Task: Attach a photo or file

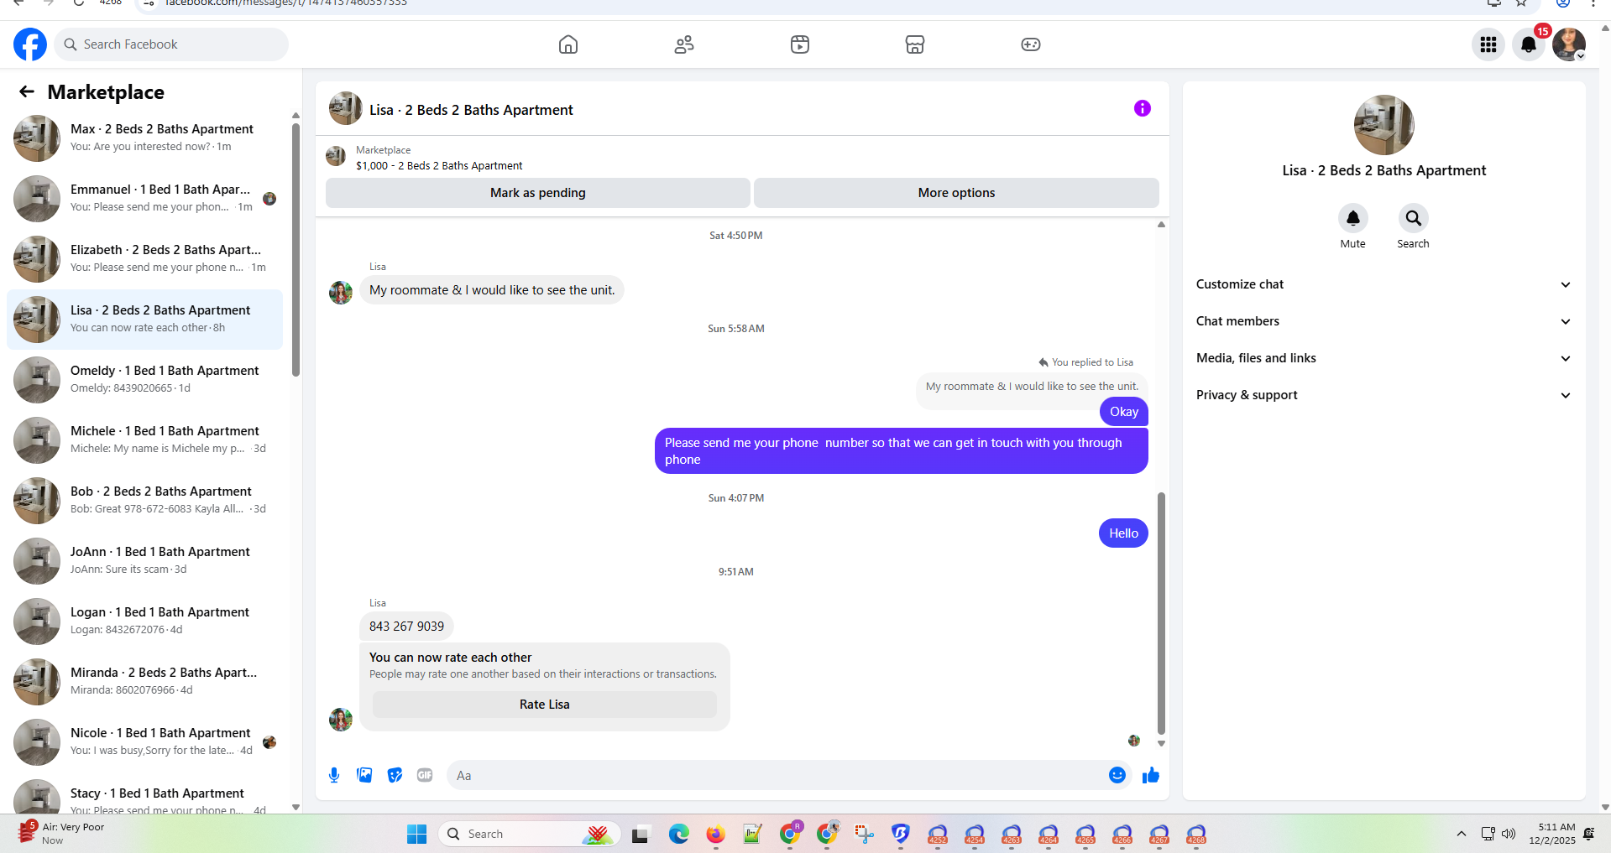Action: click(x=364, y=775)
